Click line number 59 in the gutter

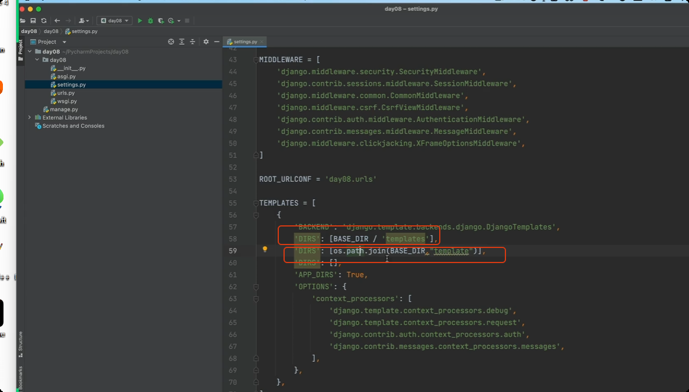coord(232,251)
